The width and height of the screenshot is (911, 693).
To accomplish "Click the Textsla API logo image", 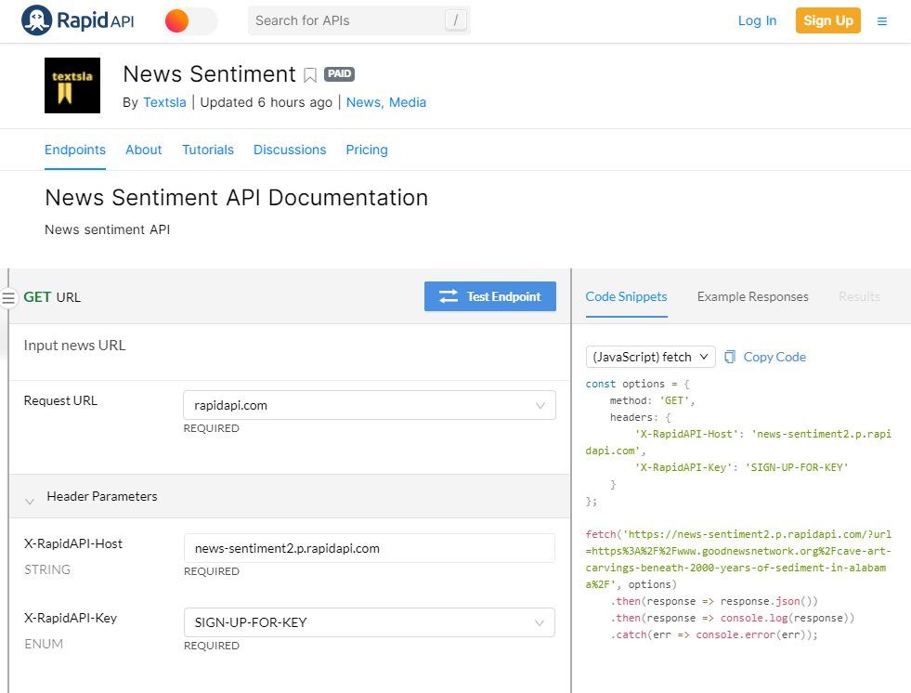I will 72,85.
